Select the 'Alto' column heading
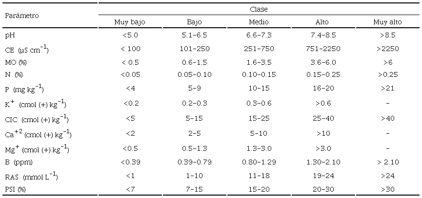Viewport: 422px width, 198px height. point(322,22)
